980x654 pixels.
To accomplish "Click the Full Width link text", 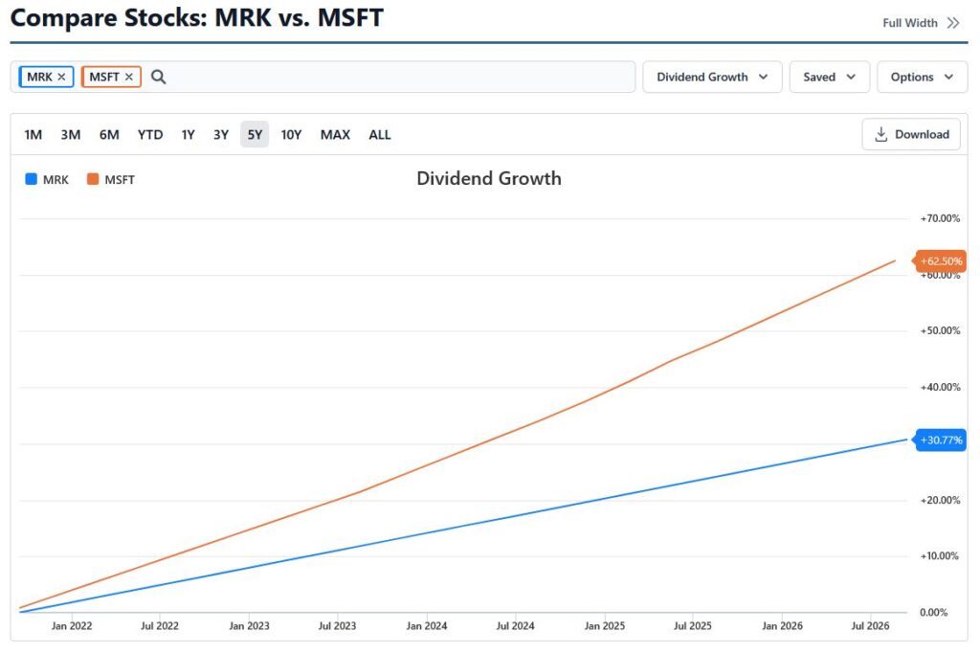I will click(x=910, y=23).
